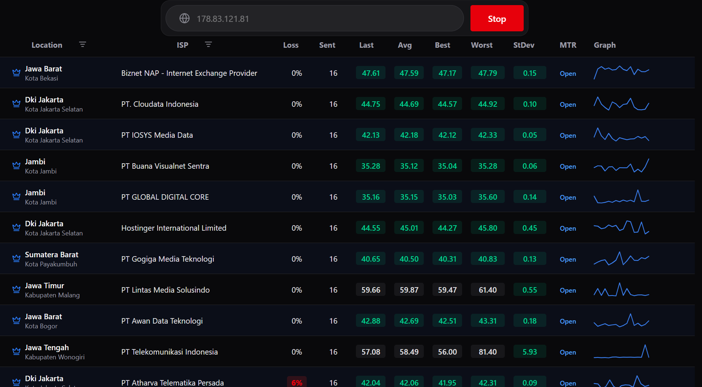Open MTR for PT Telekomunikasi Indonesia
702x387 pixels.
pos(568,352)
